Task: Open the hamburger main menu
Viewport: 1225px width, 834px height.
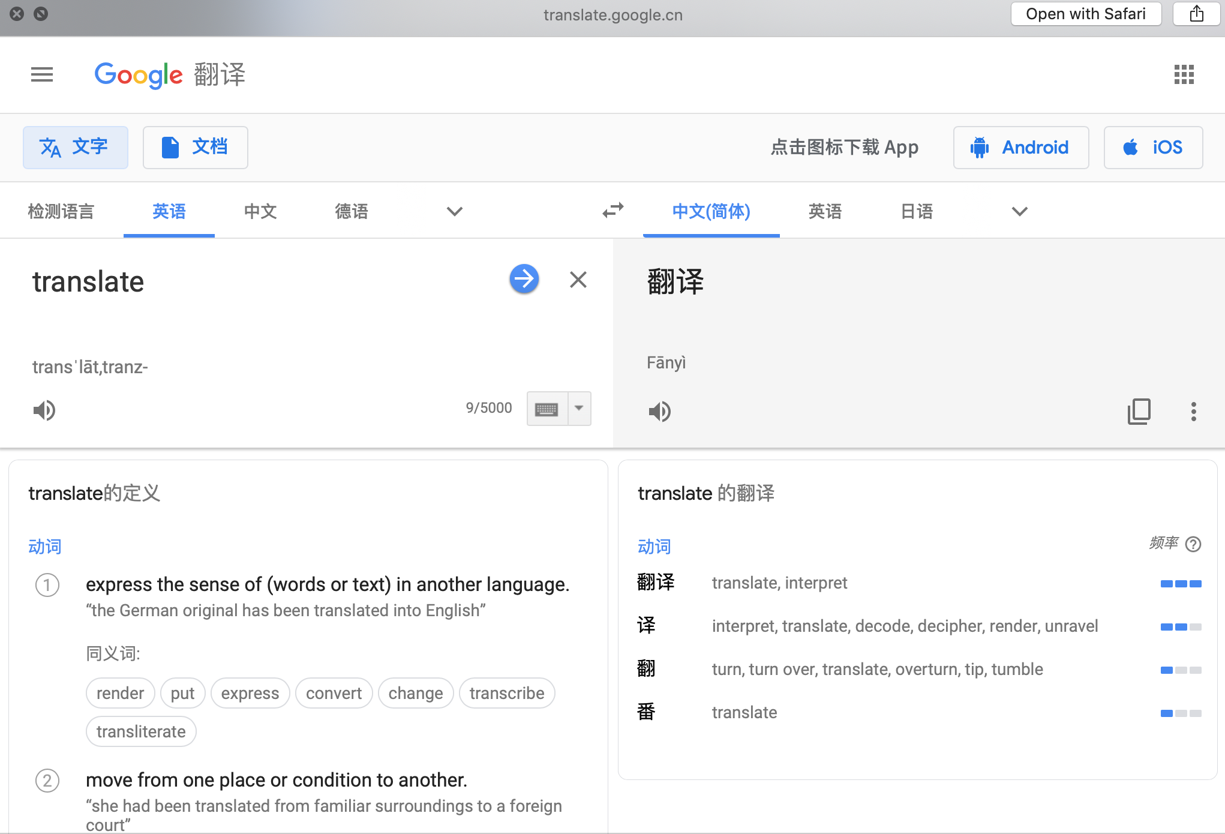Action: point(42,74)
